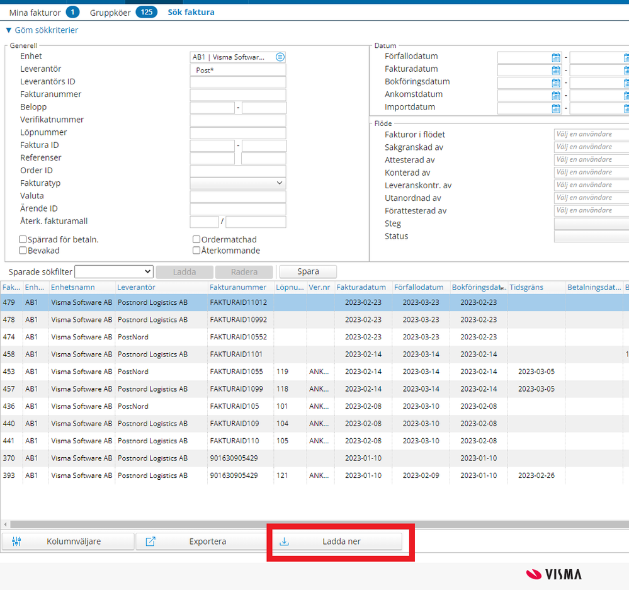Select invoice row FAKTURAID10992

pos(315,320)
